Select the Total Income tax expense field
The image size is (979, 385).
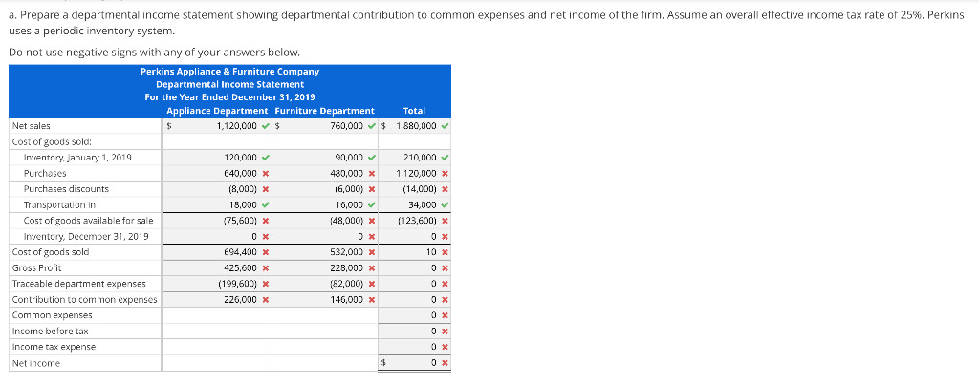(414, 347)
